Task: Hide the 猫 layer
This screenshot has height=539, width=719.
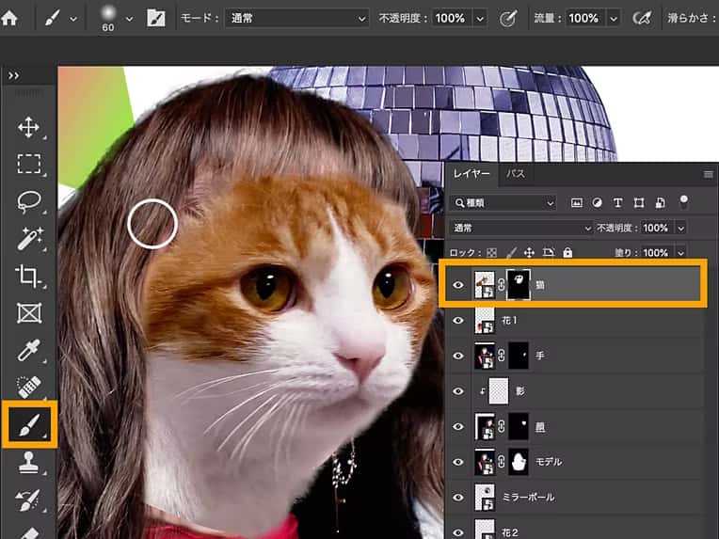Action: (x=458, y=285)
